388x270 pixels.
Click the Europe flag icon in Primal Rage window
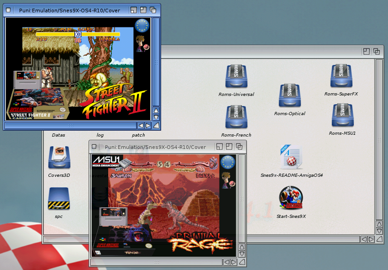228,162
